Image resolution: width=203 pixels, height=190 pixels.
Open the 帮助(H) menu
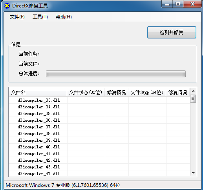pyautogui.click(x=64, y=17)
